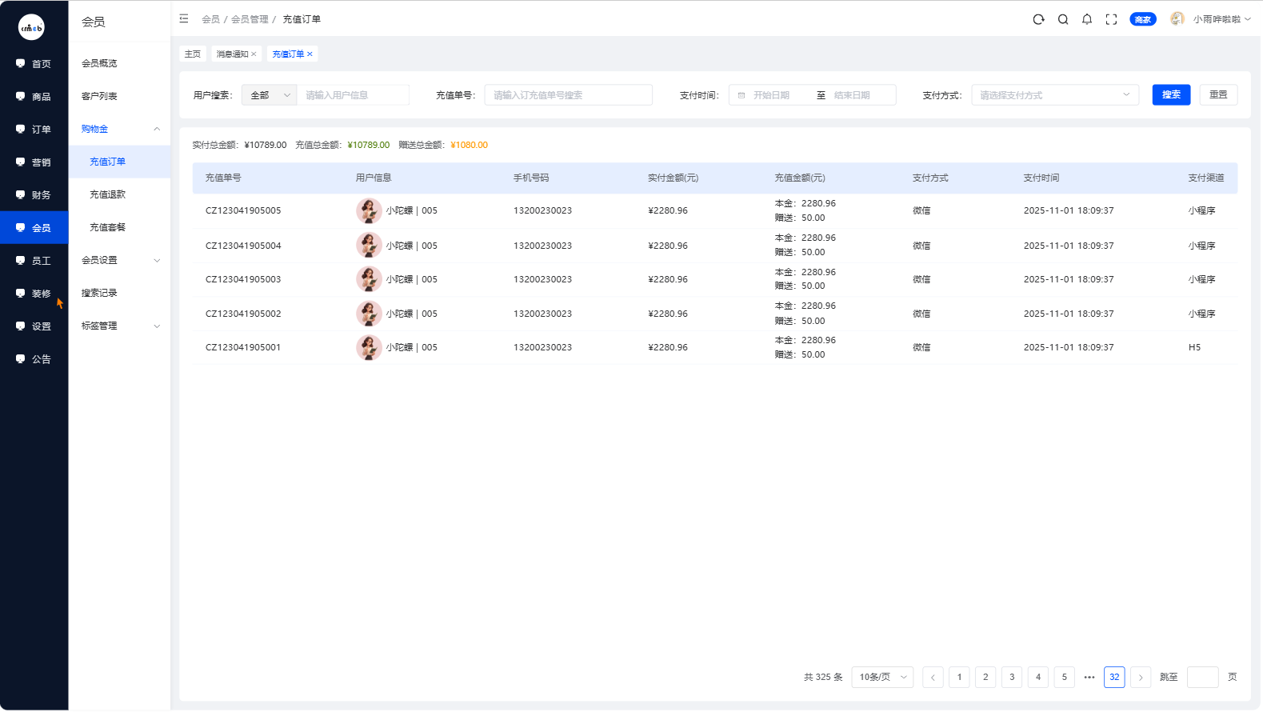Viewport: 1263px width, 712px height.
Task: Click user avatar in first table row
Action: pos(369,211)
